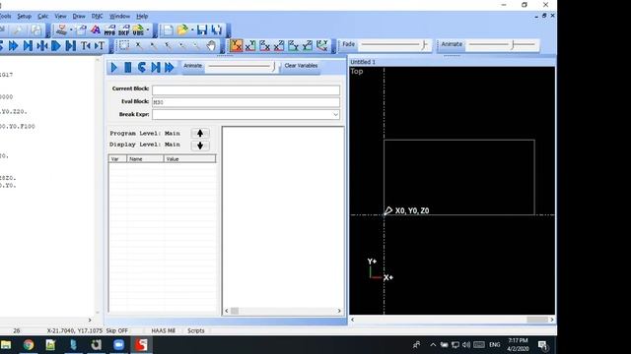The image size is (631, 354).
Task: Open the View menu
Action: 60,16
